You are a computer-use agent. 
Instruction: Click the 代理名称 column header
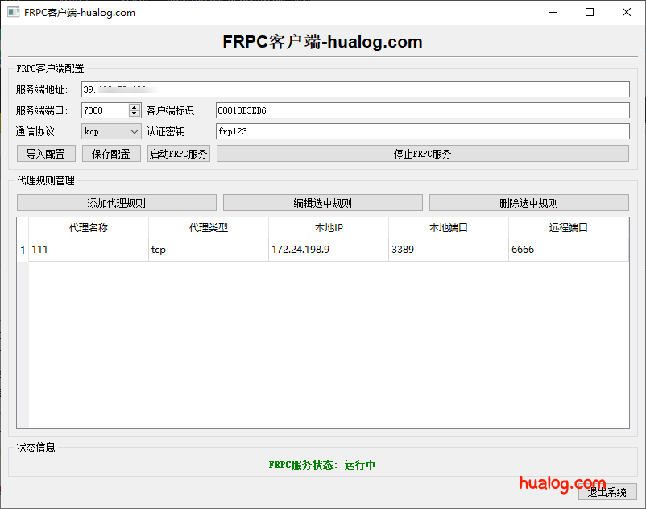[x=87, y=228]
